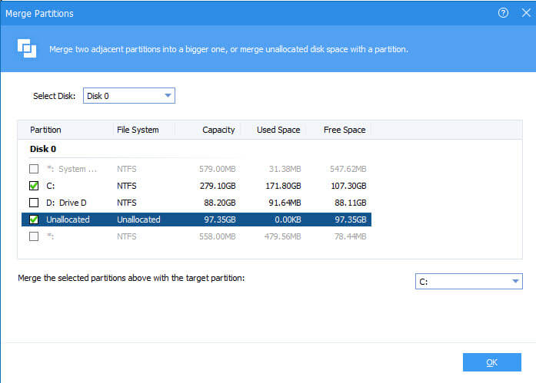536x383 pixels.
Task: Sort by Used Space column header
Action: 278,130
